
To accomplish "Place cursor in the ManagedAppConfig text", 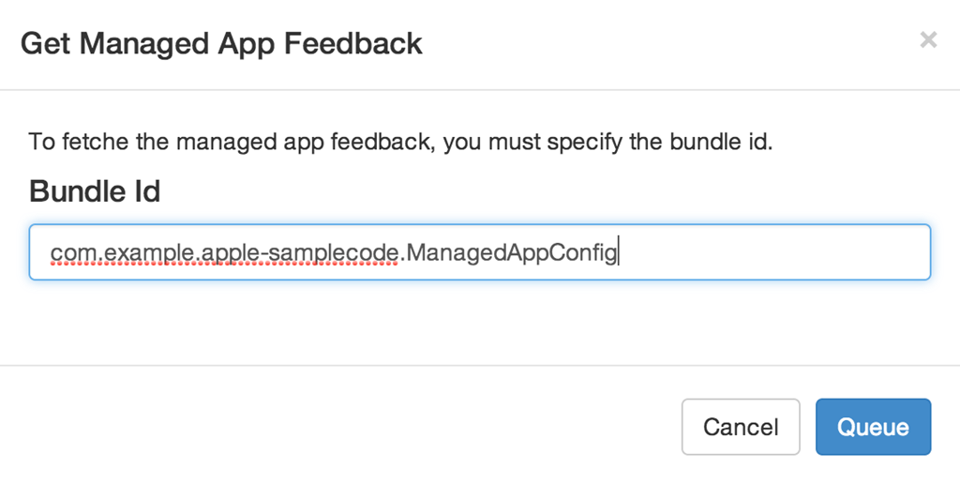I will point(511,253).
